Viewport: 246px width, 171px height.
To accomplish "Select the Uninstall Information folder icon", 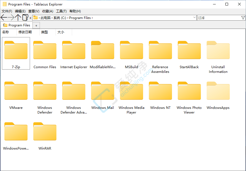I will click(218, 50).
